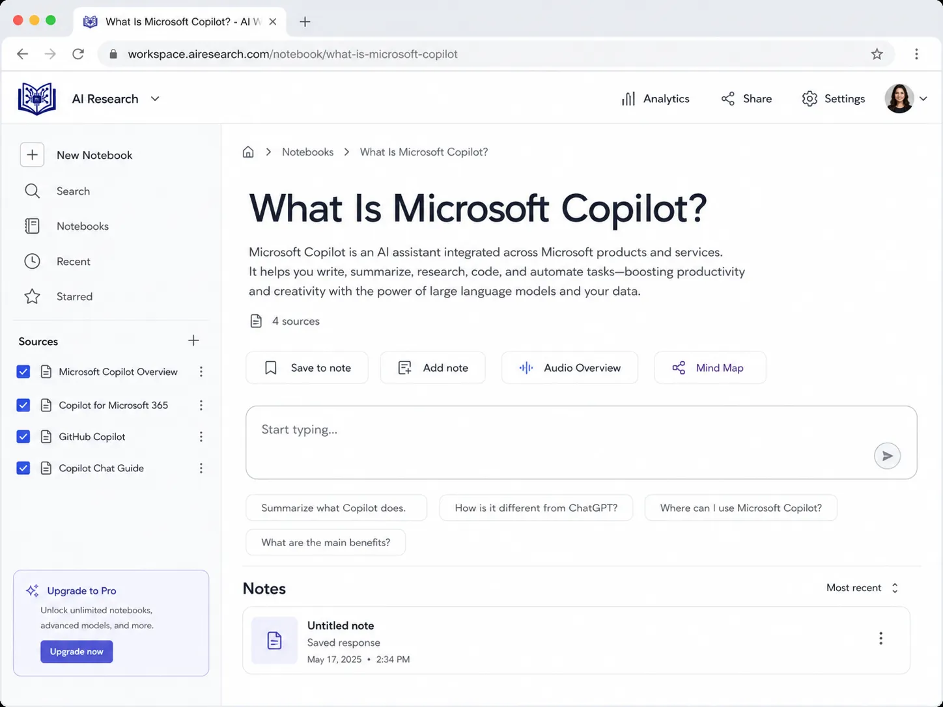The image size is (943, 707).
Task: Open Starred in the sidebar menu
Action: coord(75,296)
